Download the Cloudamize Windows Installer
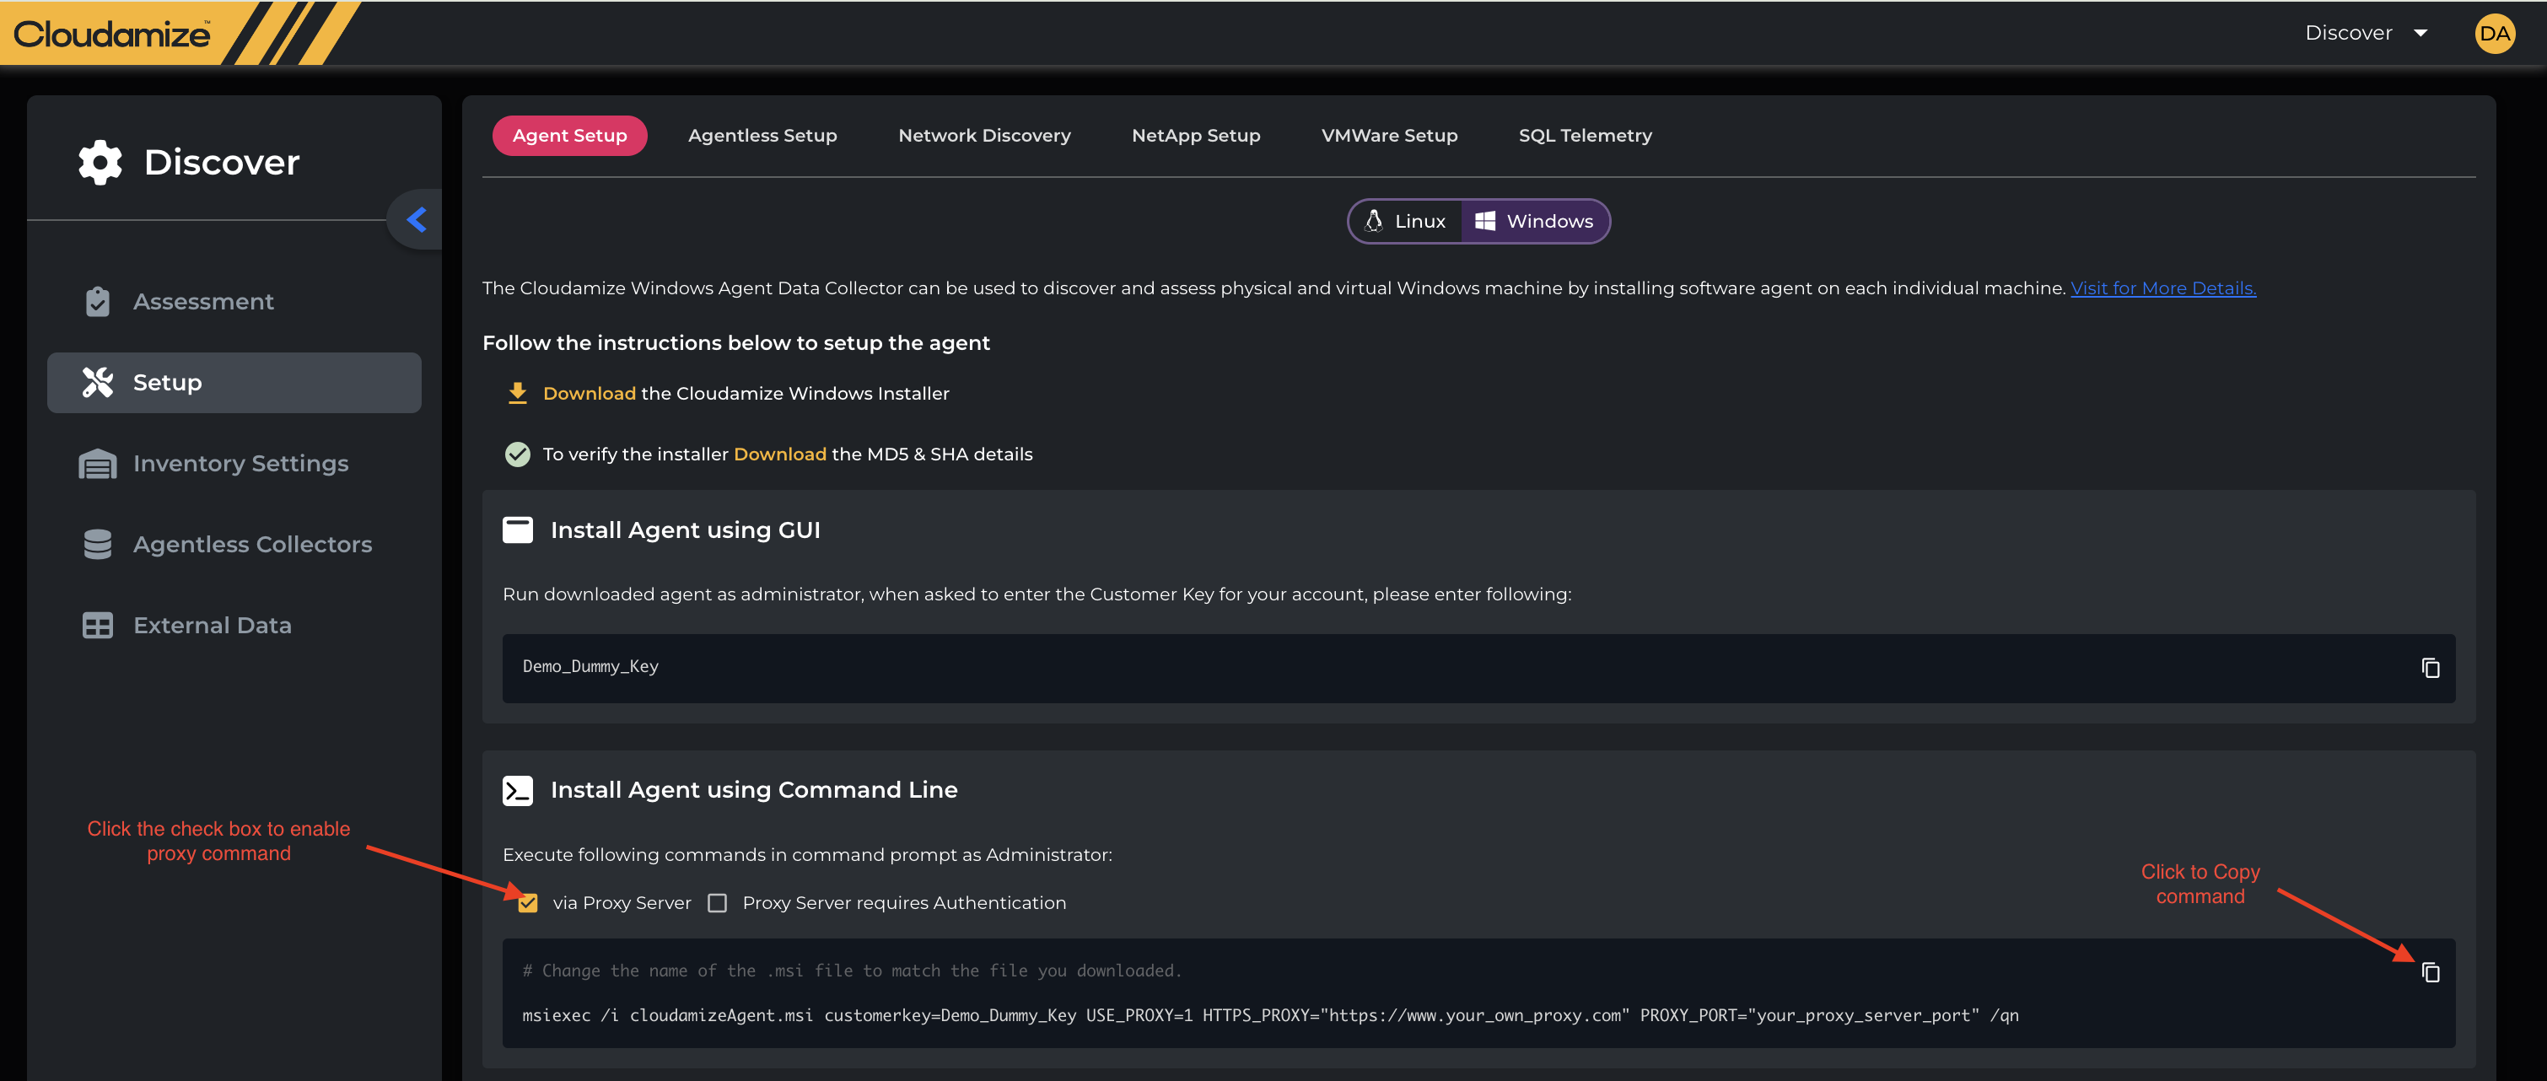Image resolution: width=2547 pixels, height=1081 pixels. click(589, 393)
